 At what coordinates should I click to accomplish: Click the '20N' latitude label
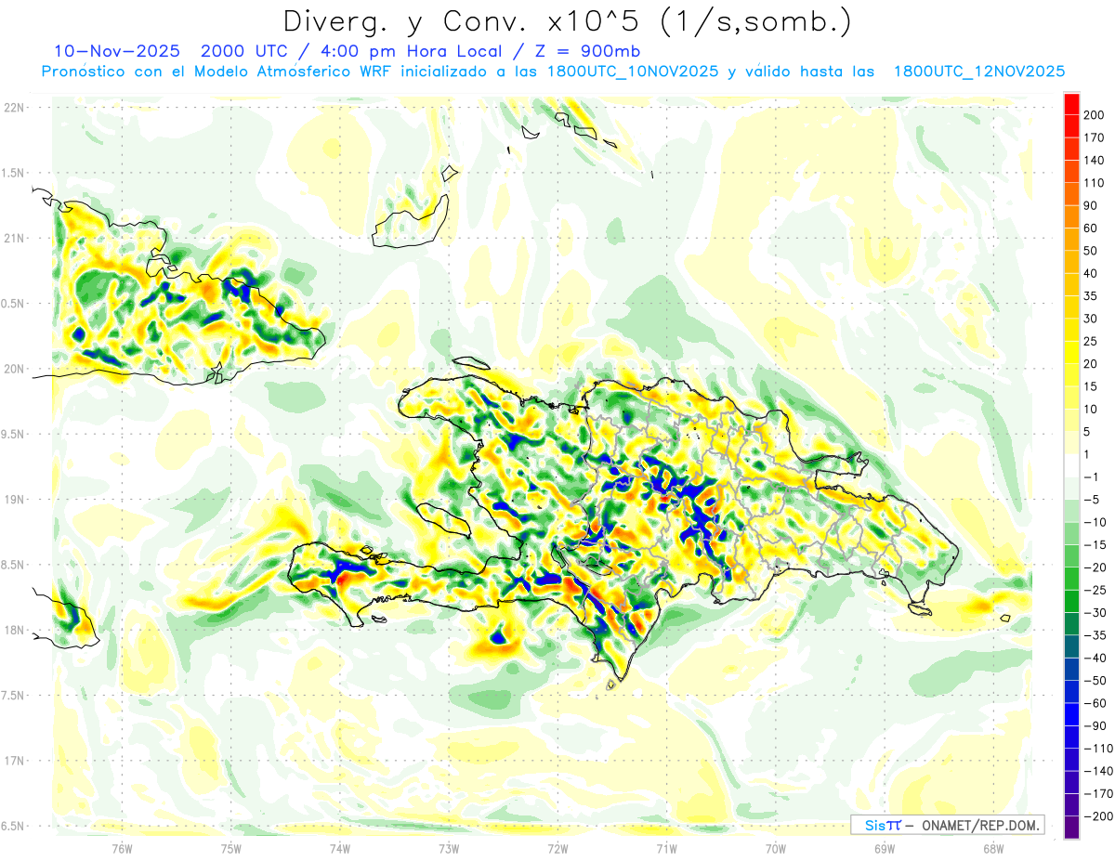[13, 369]
